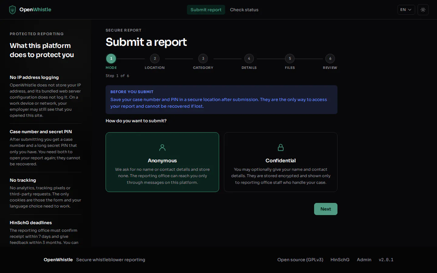
Task: Click the CATEGORY step label
Action: pyautogui.click(x=203, y=68)
